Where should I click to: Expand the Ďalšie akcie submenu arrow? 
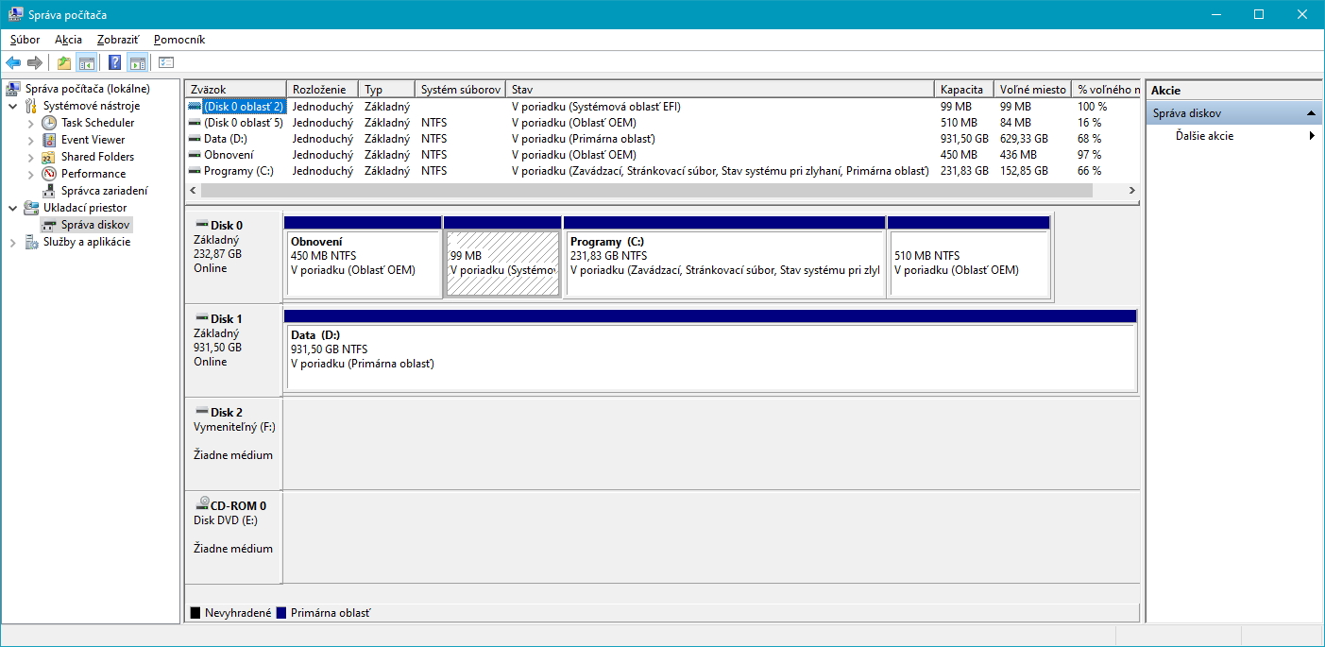(x=1311, y=136)
